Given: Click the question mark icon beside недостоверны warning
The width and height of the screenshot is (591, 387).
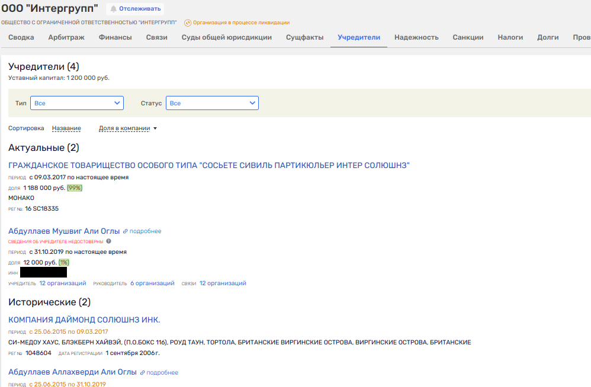Looking at the screenshot, I should (108, 241).
